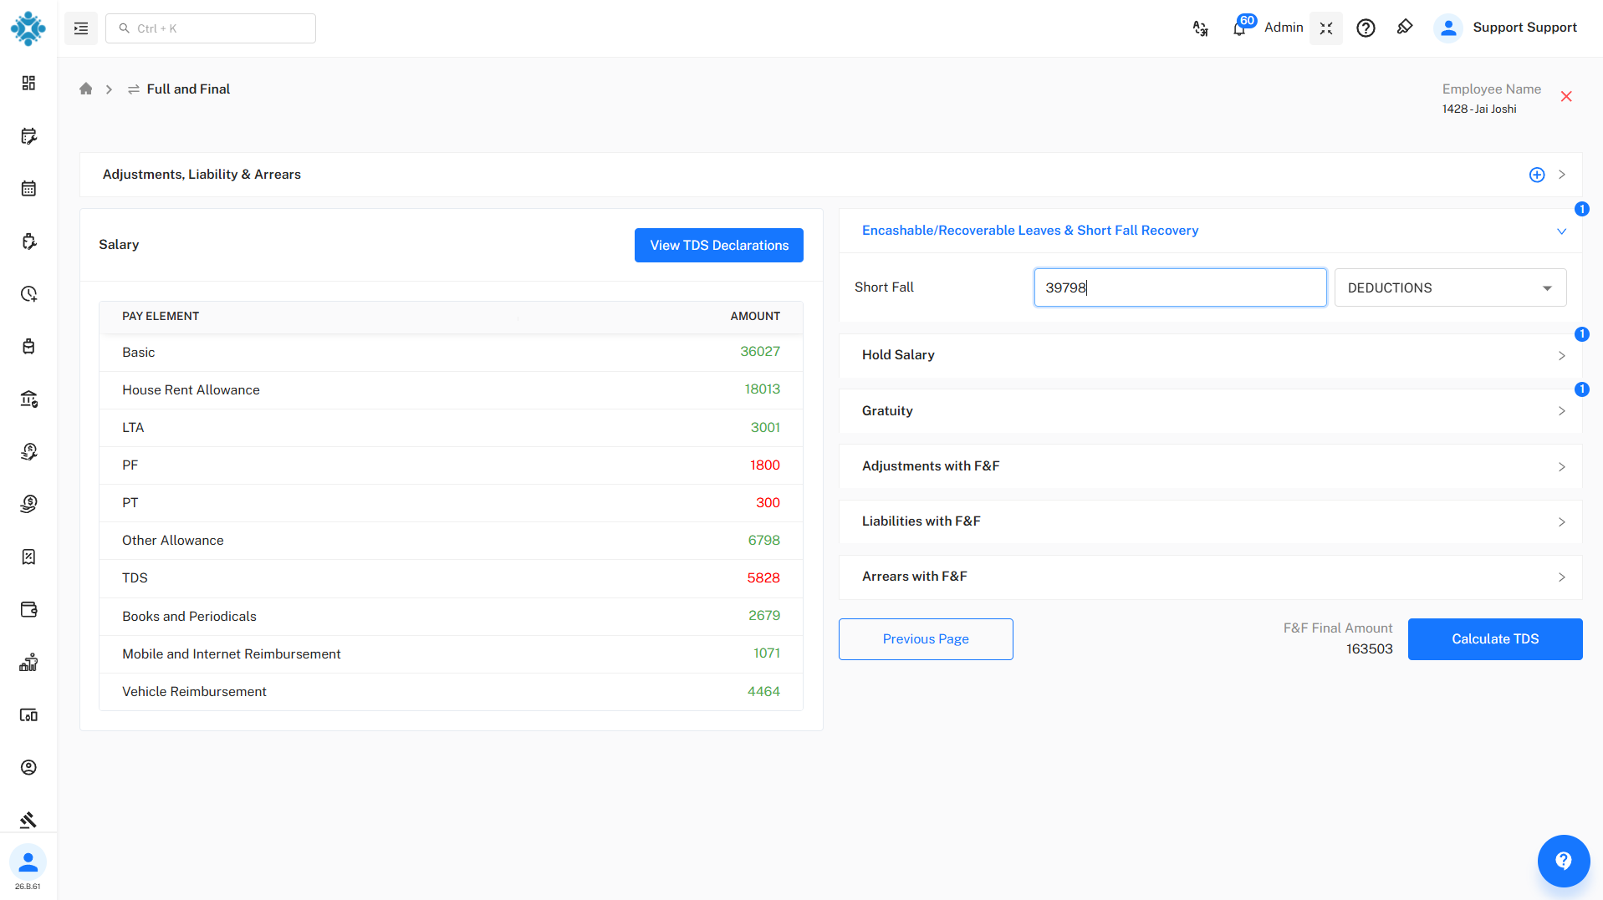This screenshot has height=900, width=1603.
Task: Open the user circle icon in sidebar
Action: coord(28,767)
